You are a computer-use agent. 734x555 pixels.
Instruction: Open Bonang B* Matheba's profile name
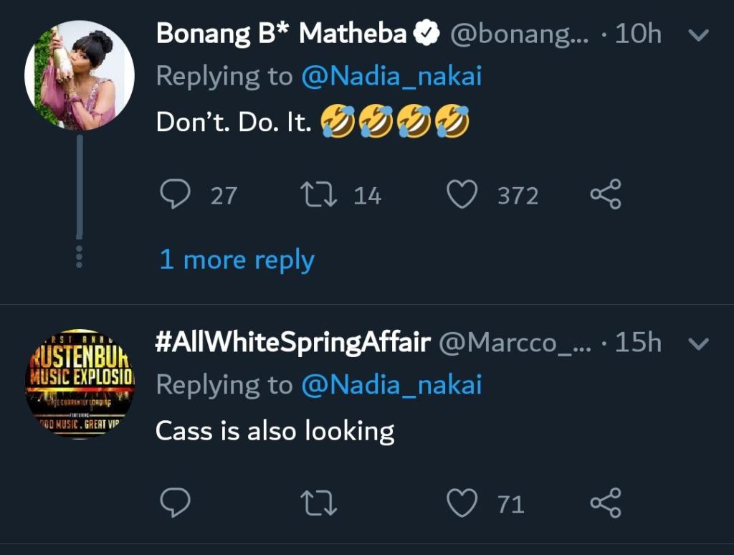(281, 34)
